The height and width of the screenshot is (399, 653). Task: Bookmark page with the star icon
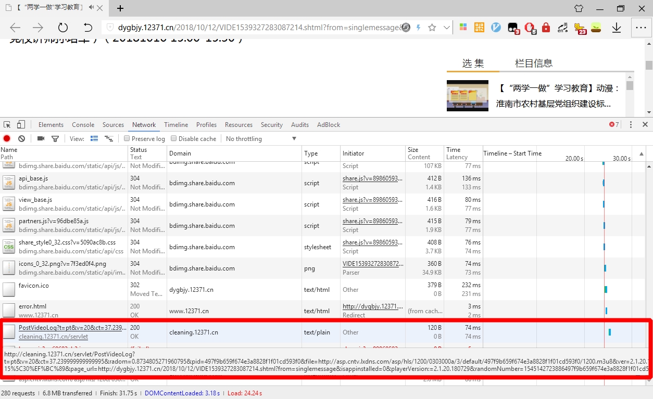point(432,28)
